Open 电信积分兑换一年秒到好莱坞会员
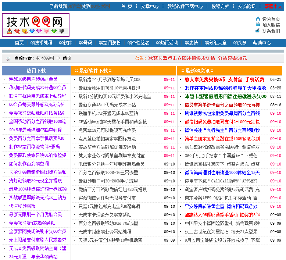The image size is (286, 260). tap(111, 164)
